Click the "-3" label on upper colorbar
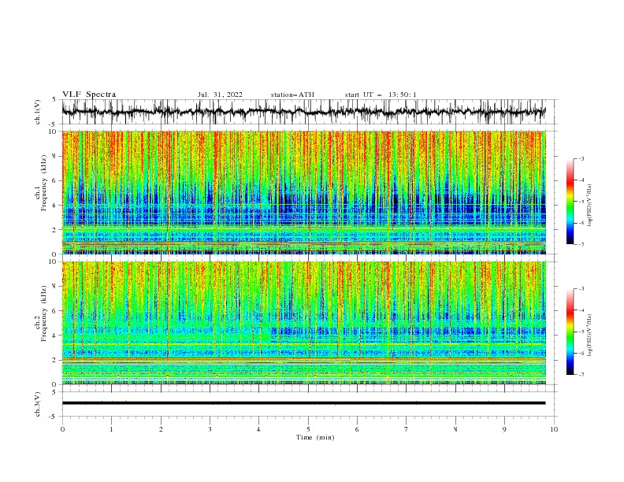 coord(581,158)
